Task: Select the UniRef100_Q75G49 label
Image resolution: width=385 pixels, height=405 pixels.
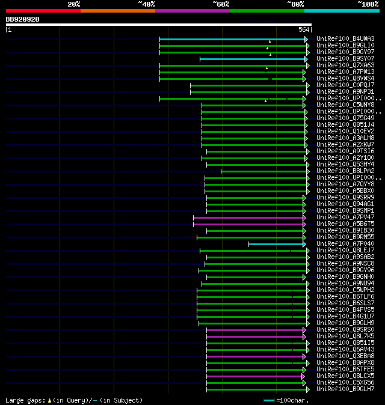Action: pos(345,118)
